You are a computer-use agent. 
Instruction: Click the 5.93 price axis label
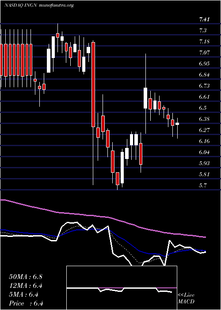[204, 163]
